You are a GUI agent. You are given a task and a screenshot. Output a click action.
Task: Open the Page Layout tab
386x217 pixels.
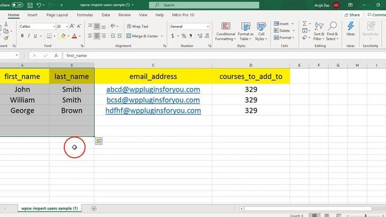(x=57, y=14)
